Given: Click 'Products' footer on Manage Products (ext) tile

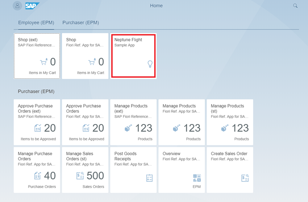Looking at the screenshot, I should [x=145, y=139].
